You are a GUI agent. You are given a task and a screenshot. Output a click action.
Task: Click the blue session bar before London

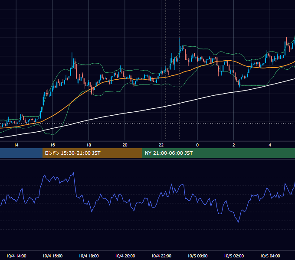21,153
